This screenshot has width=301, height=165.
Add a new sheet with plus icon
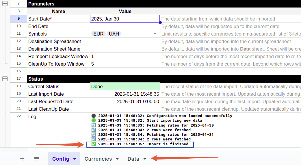click(22, 159)
